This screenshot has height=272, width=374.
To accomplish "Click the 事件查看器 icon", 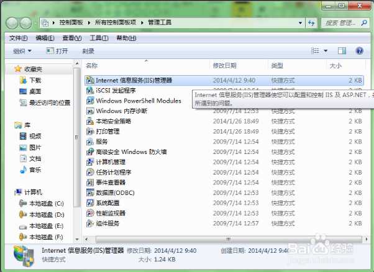I will click(x=90, y=183).
